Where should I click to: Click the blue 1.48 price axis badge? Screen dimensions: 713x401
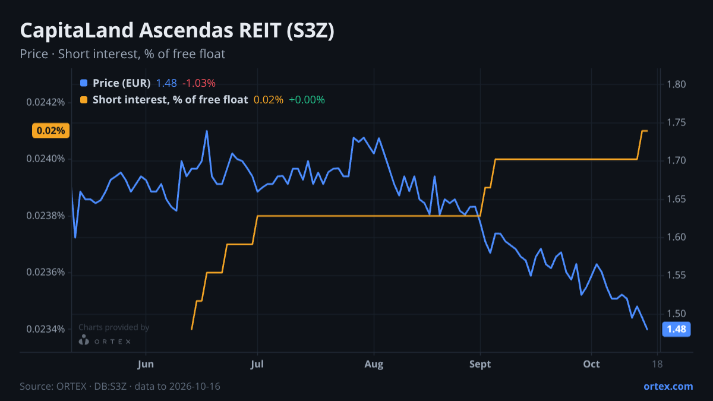676,329
